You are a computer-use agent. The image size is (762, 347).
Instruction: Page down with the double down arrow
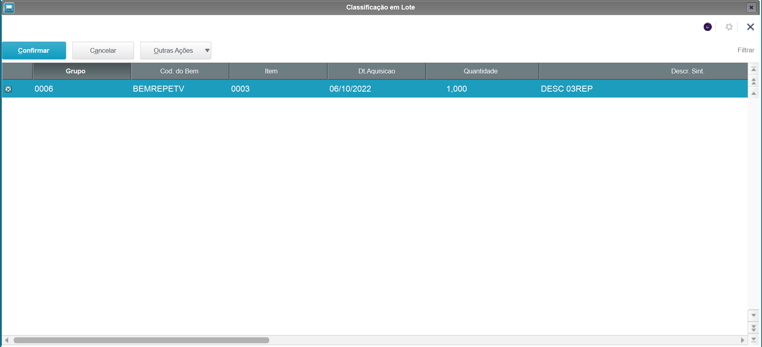click(x=753, y=328)
